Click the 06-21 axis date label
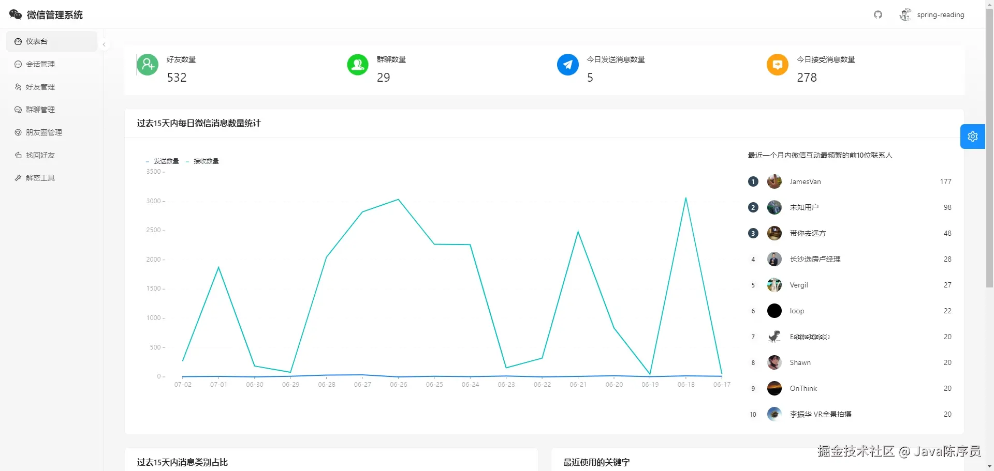This screenshot has width=994, height=471. coord(578,385)
